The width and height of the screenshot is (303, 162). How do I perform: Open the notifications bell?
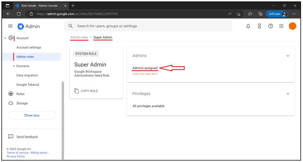pyautogui.click(x=248, y=26)
